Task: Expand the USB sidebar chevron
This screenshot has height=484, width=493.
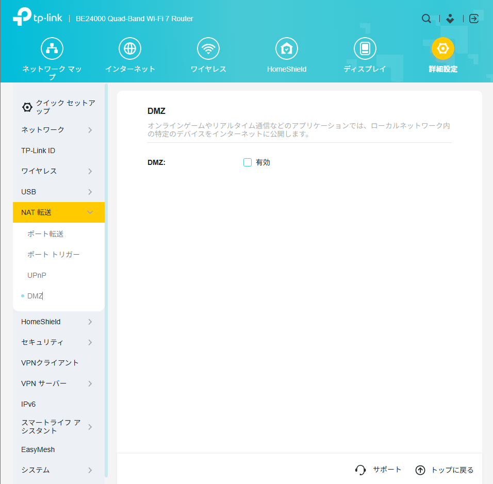Action: [x=90, y=192]
